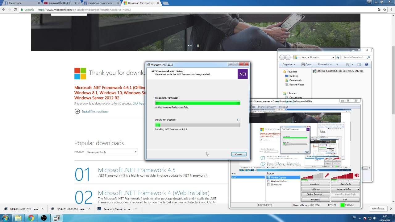
Task: Open OBS recording button dropdown arrow
Action: click(x=358, y=189)
